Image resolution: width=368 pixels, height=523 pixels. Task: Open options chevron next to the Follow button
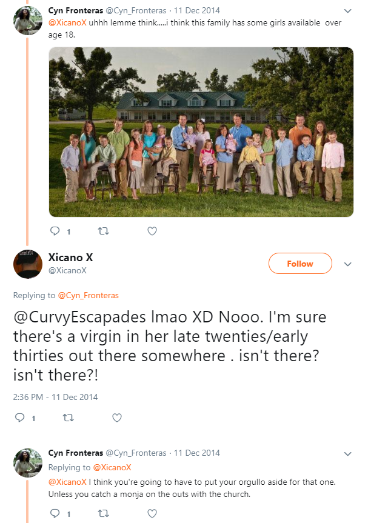347,264
